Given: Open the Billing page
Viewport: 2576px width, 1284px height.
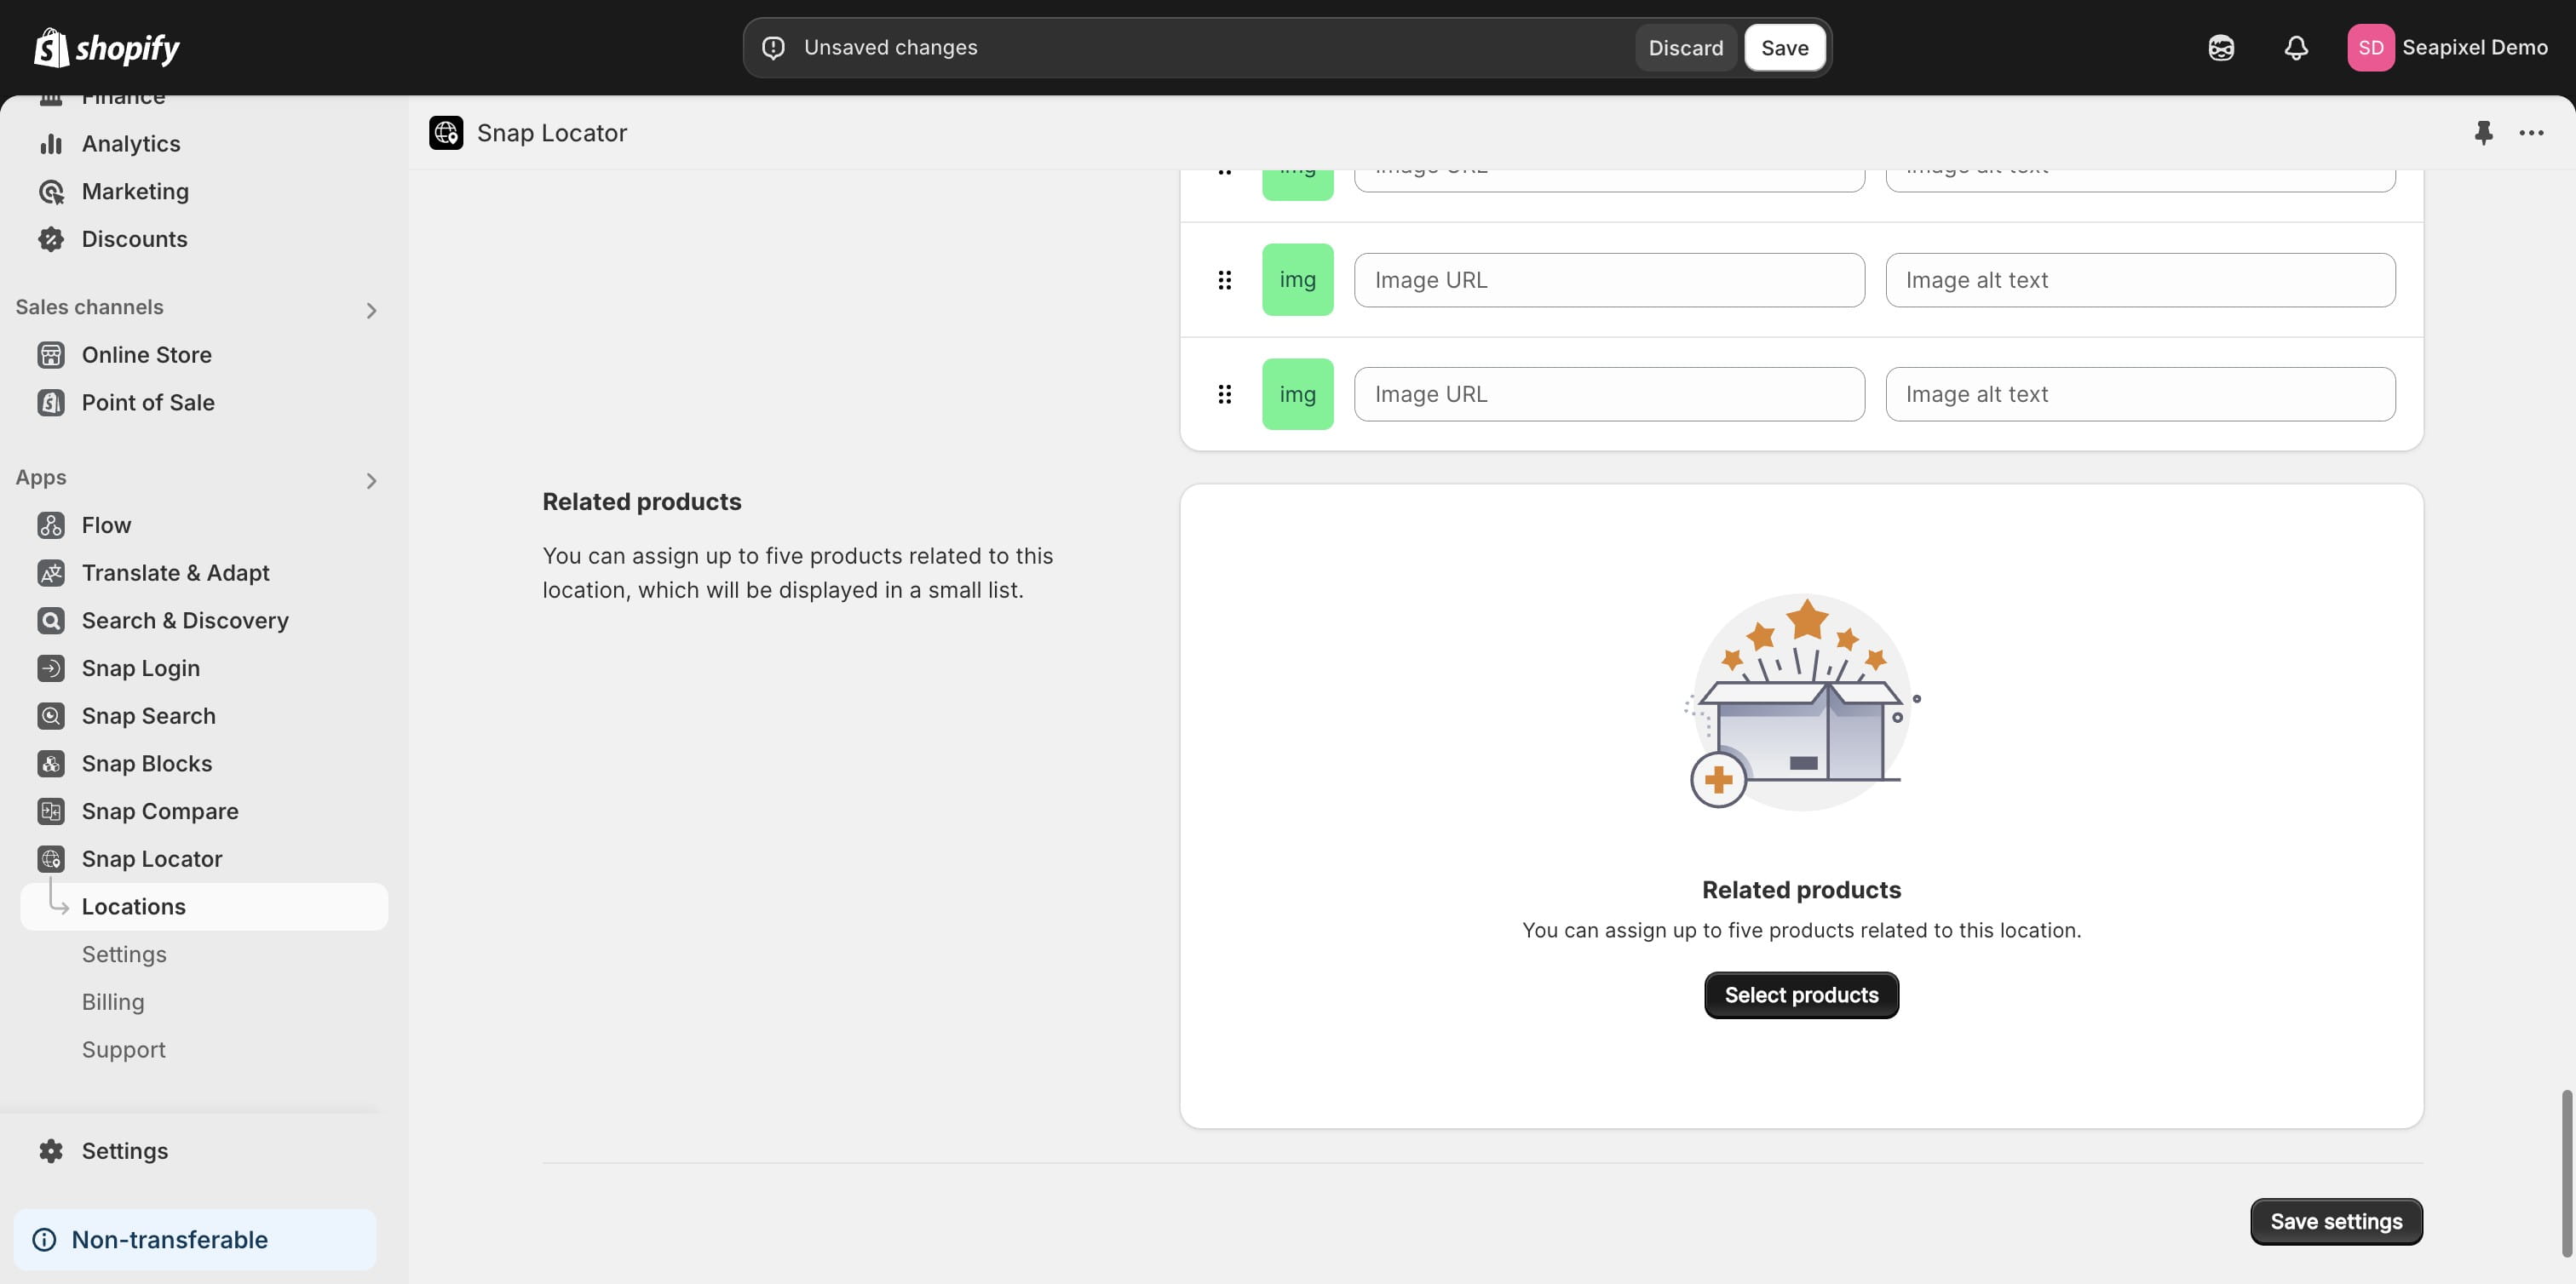Looking at the screenshot, I should [113, 1001].
